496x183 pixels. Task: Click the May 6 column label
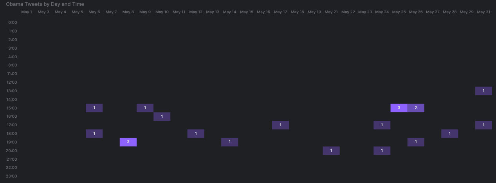94,12
